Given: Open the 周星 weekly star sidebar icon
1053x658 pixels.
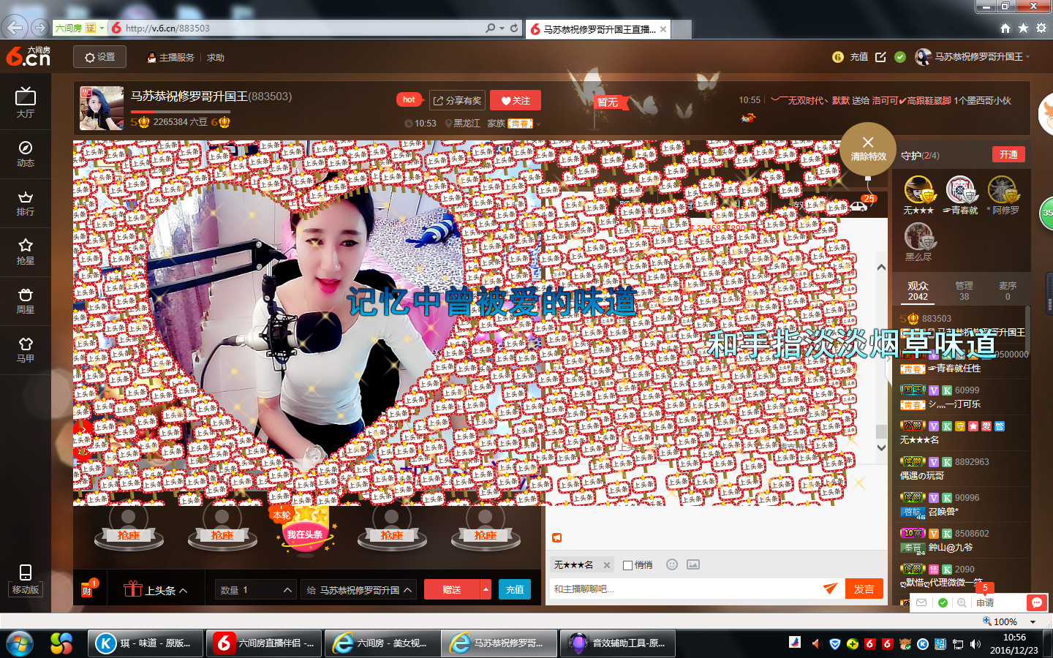Looking at the screenshot, I should (x=26, y=300).
